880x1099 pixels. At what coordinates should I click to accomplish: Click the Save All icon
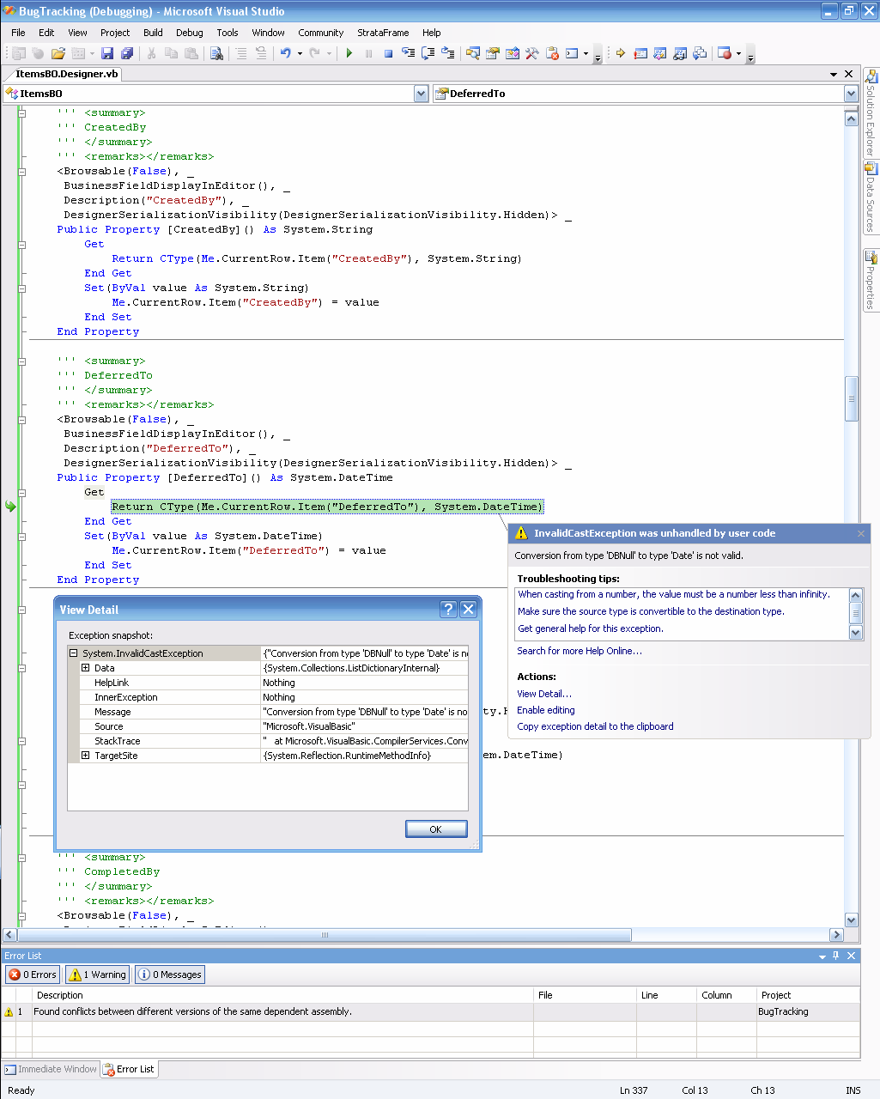126,53
